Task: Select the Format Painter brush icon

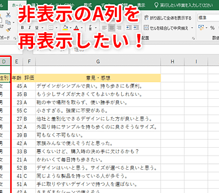Action: (8, 30)
